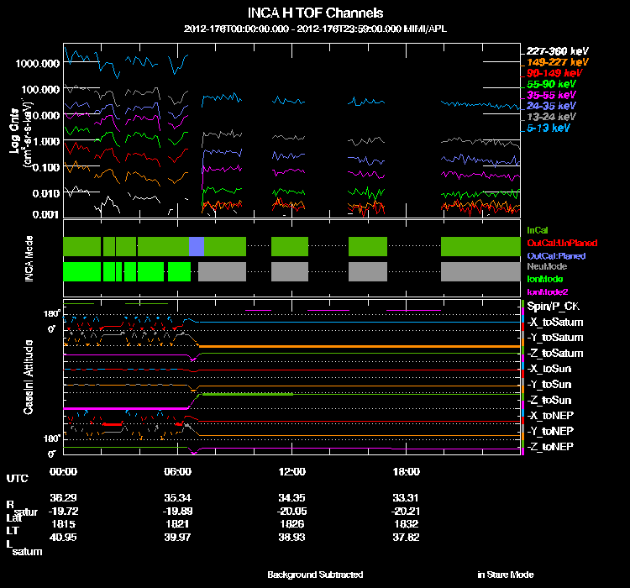Viewport: 630px width, 588px height.
Task: Click the -Z_toSaturn attitude label
Action: click(x=555, y=354)
